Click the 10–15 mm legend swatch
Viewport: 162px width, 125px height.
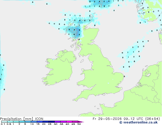pos(34,122)
